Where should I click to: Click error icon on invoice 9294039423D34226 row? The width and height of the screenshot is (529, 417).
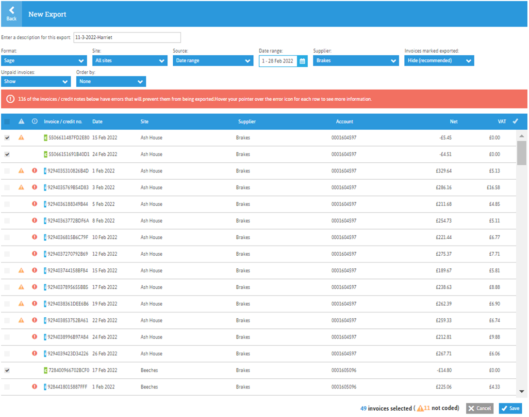click(34, 354)
